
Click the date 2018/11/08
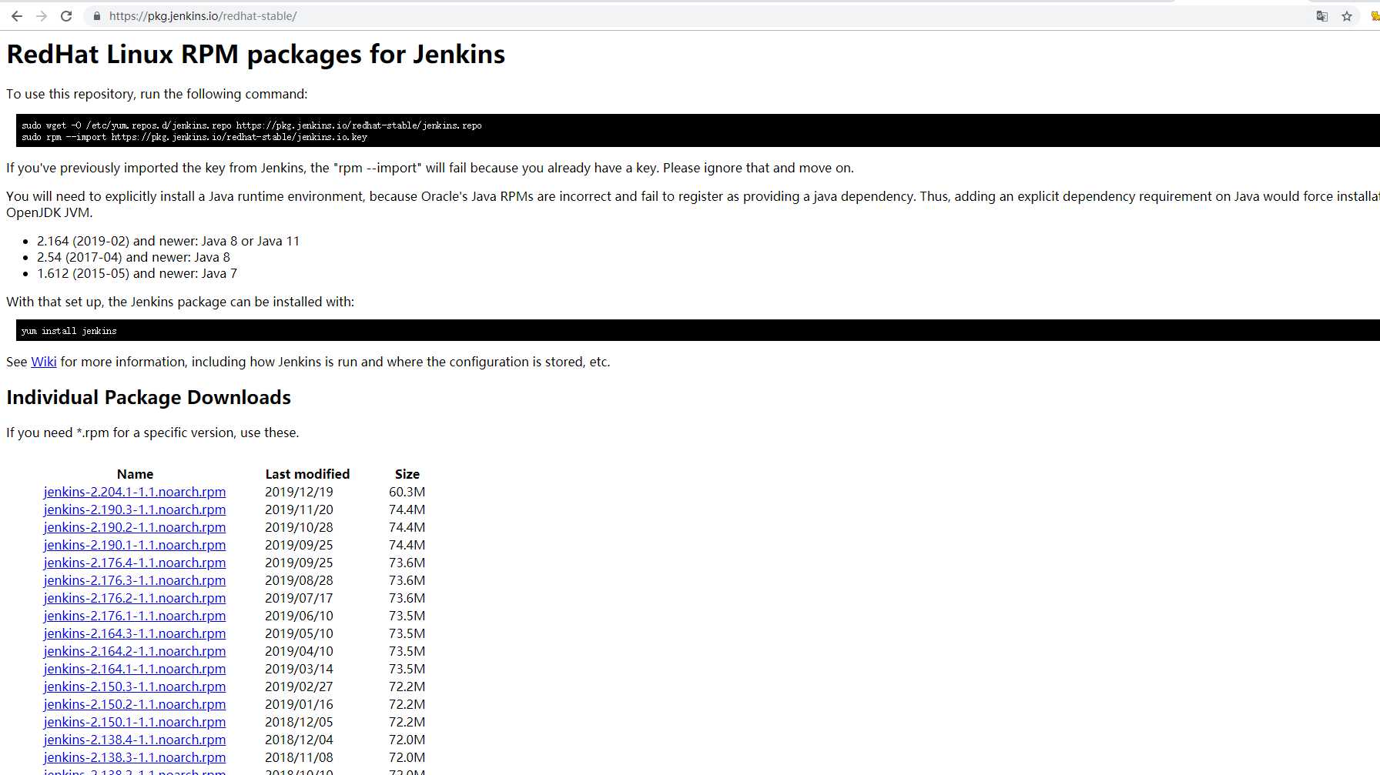pos(299,757)
